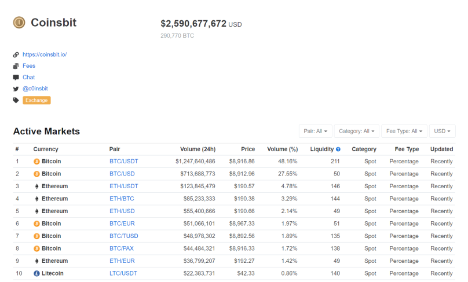Click Litecoin icon in LTC/USDT row
This screenshot has height=282, width=468.
pos(36,273)
